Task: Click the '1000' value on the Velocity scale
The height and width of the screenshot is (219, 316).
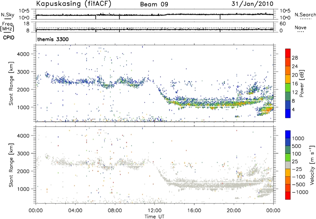Action: [x=298, y=138]
